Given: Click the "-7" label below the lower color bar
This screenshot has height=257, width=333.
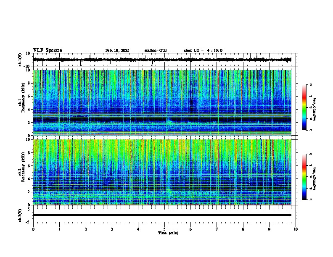Looking at the screenshot, I should point(310,200).
